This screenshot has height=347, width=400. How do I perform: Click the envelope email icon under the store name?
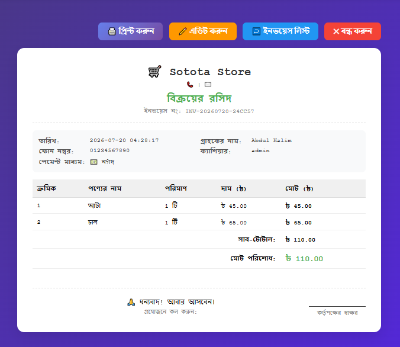click(x=208, y=85)
